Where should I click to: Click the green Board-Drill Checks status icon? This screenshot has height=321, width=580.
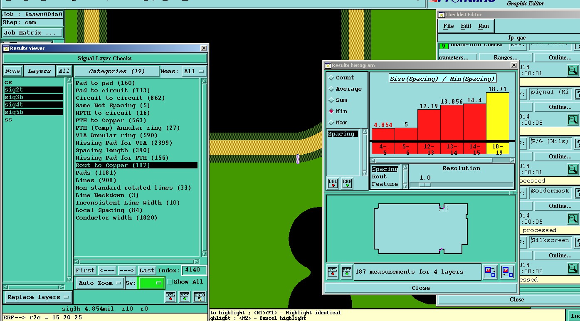[x=444, y=45]
